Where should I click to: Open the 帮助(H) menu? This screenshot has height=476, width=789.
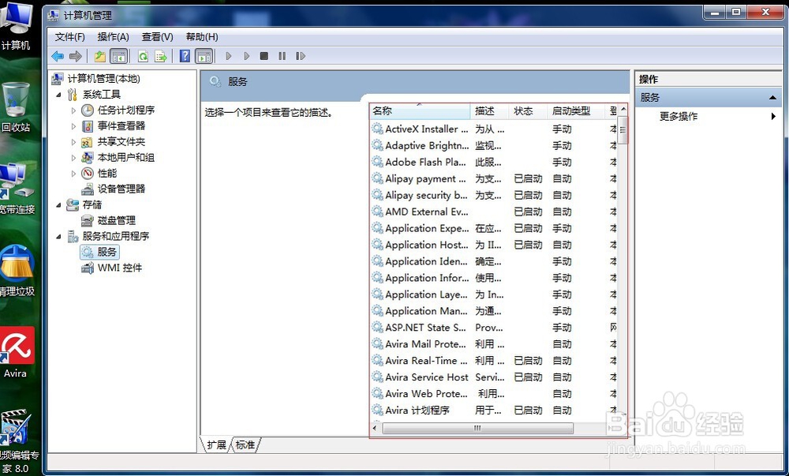click(202, 37)
